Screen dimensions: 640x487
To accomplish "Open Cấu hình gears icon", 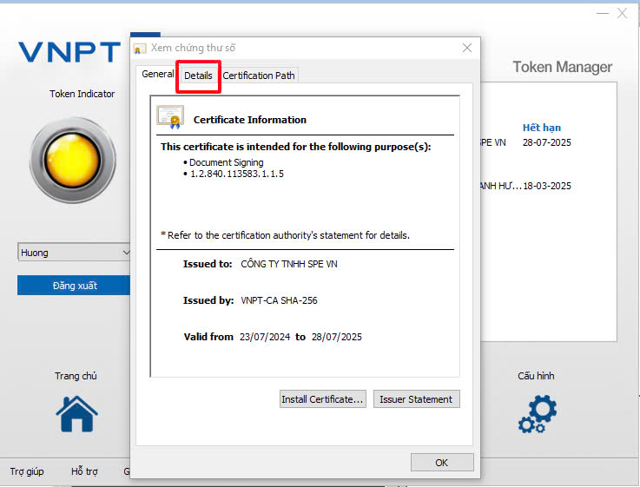I will tap(538, 413).
